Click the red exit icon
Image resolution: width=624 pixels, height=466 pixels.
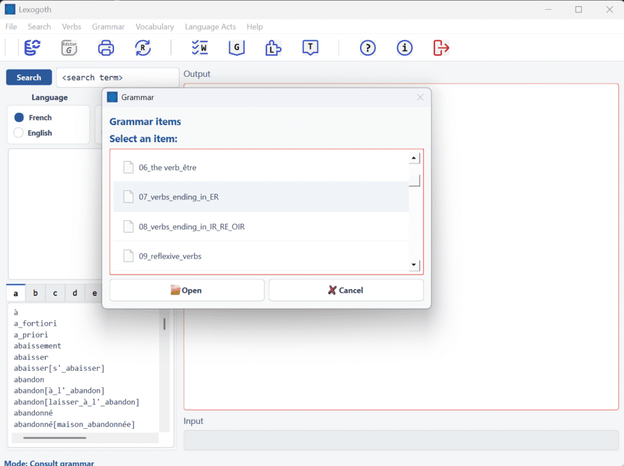pyautogui.click(x=441, y=48)
